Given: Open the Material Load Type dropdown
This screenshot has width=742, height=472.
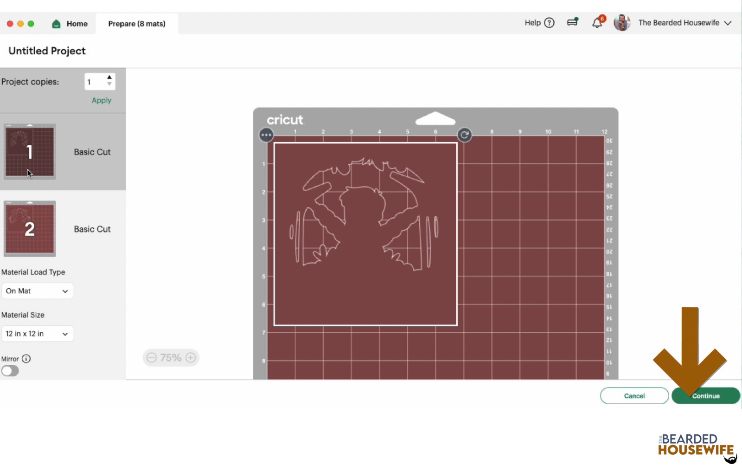Looking at the screenshot, I should click(x=37, y=291).
